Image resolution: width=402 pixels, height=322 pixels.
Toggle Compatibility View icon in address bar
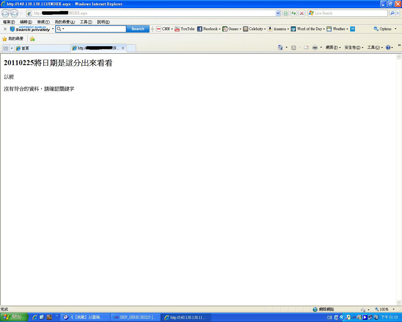point(285,13)
